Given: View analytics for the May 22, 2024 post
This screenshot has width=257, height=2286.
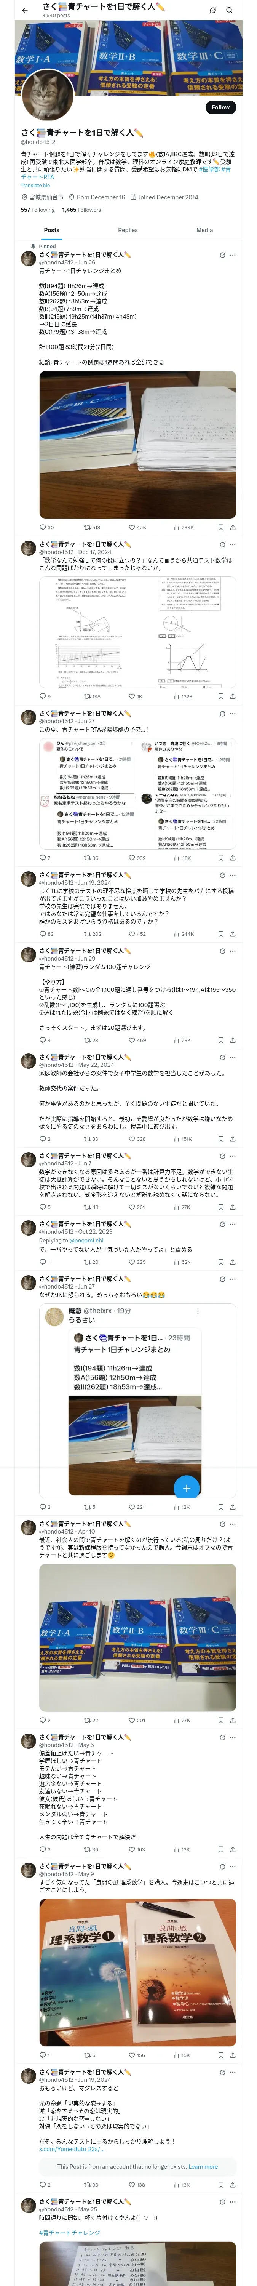Looking at the screenshot, I should coord(177,1138).
